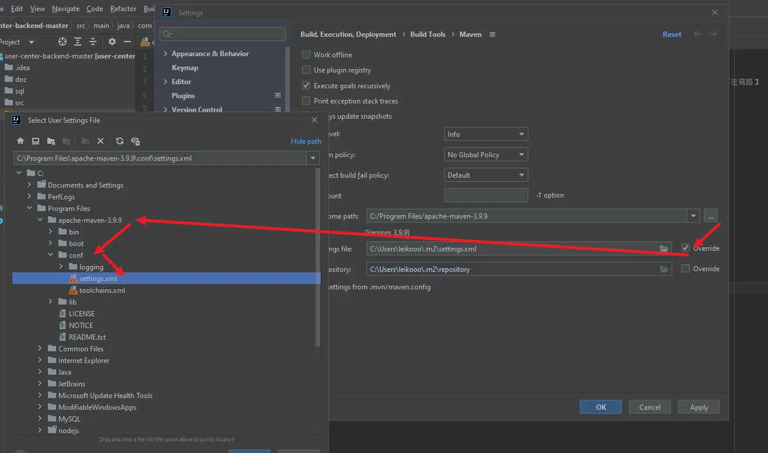The width and height of the screenshot is (768, 453).
Task: Click the search icon in Settings search box
Action: (x=167, y=34)
